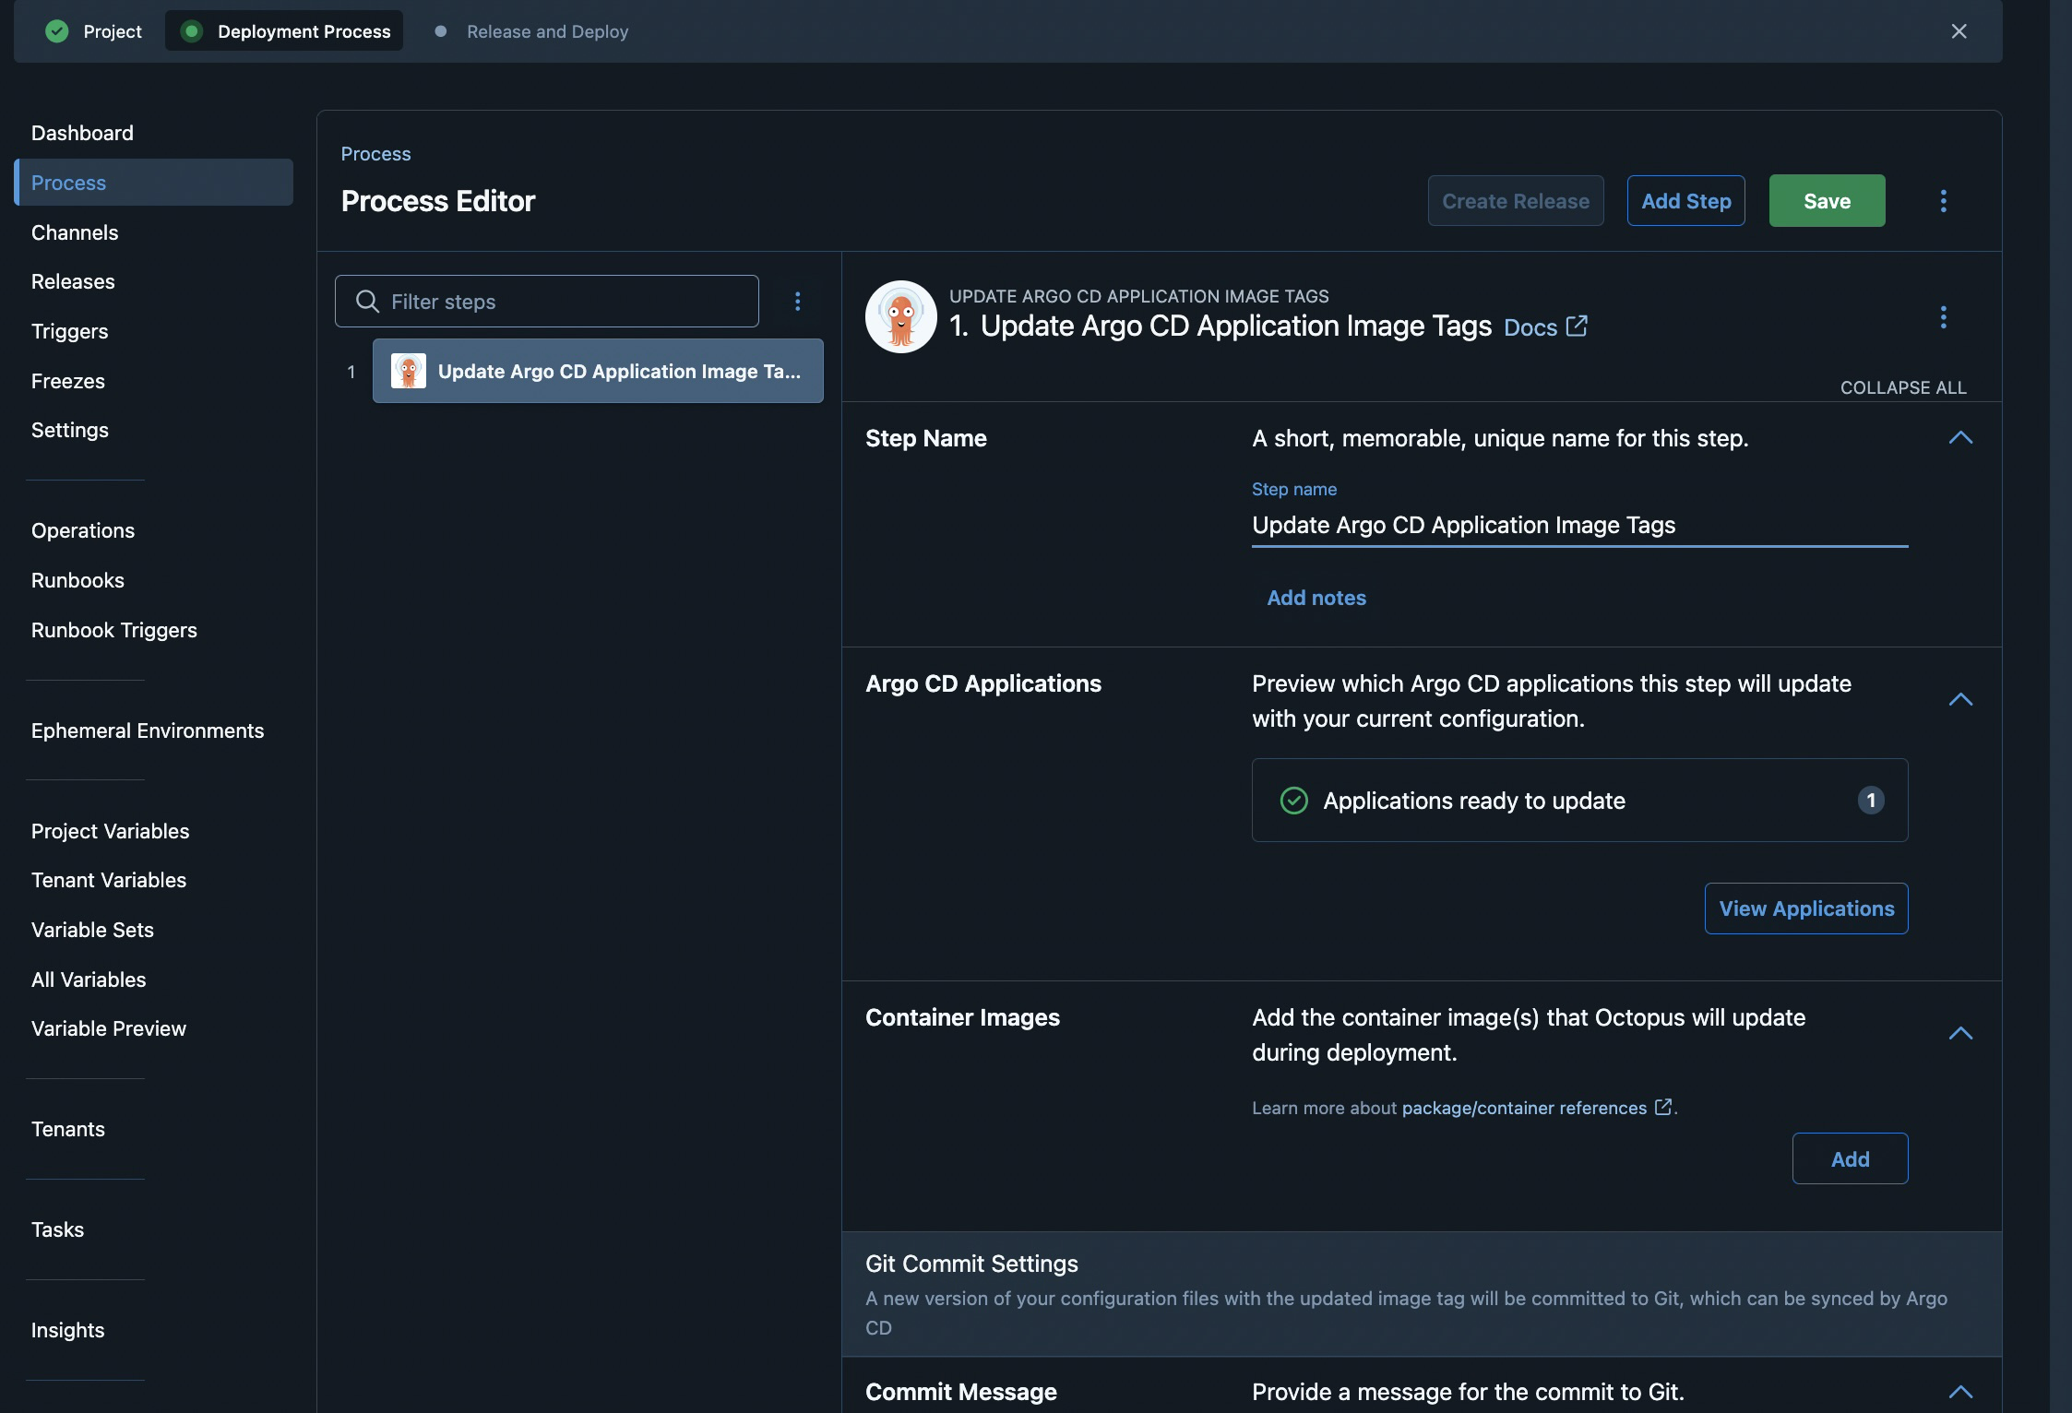The image size is (2072, 1413).
Task: Click the applications count badge showing 1
Action: [x=1871, y=801]
